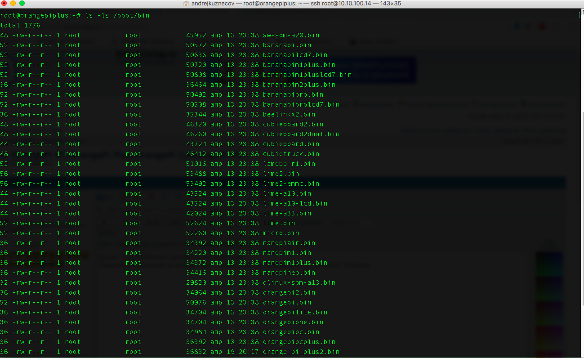Select file name lime-a33.bin
The width and height of the screenshot is (584, 358).
click(287, 213)
